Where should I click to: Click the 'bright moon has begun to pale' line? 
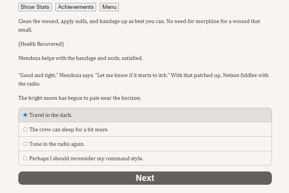[x=80, y=98]
